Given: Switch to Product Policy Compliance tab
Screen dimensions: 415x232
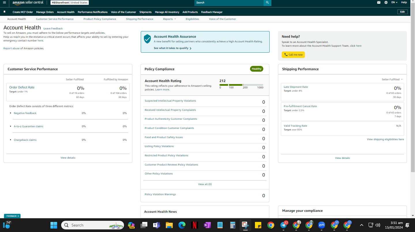Looking at the screenshot, I should pos(100,19).
